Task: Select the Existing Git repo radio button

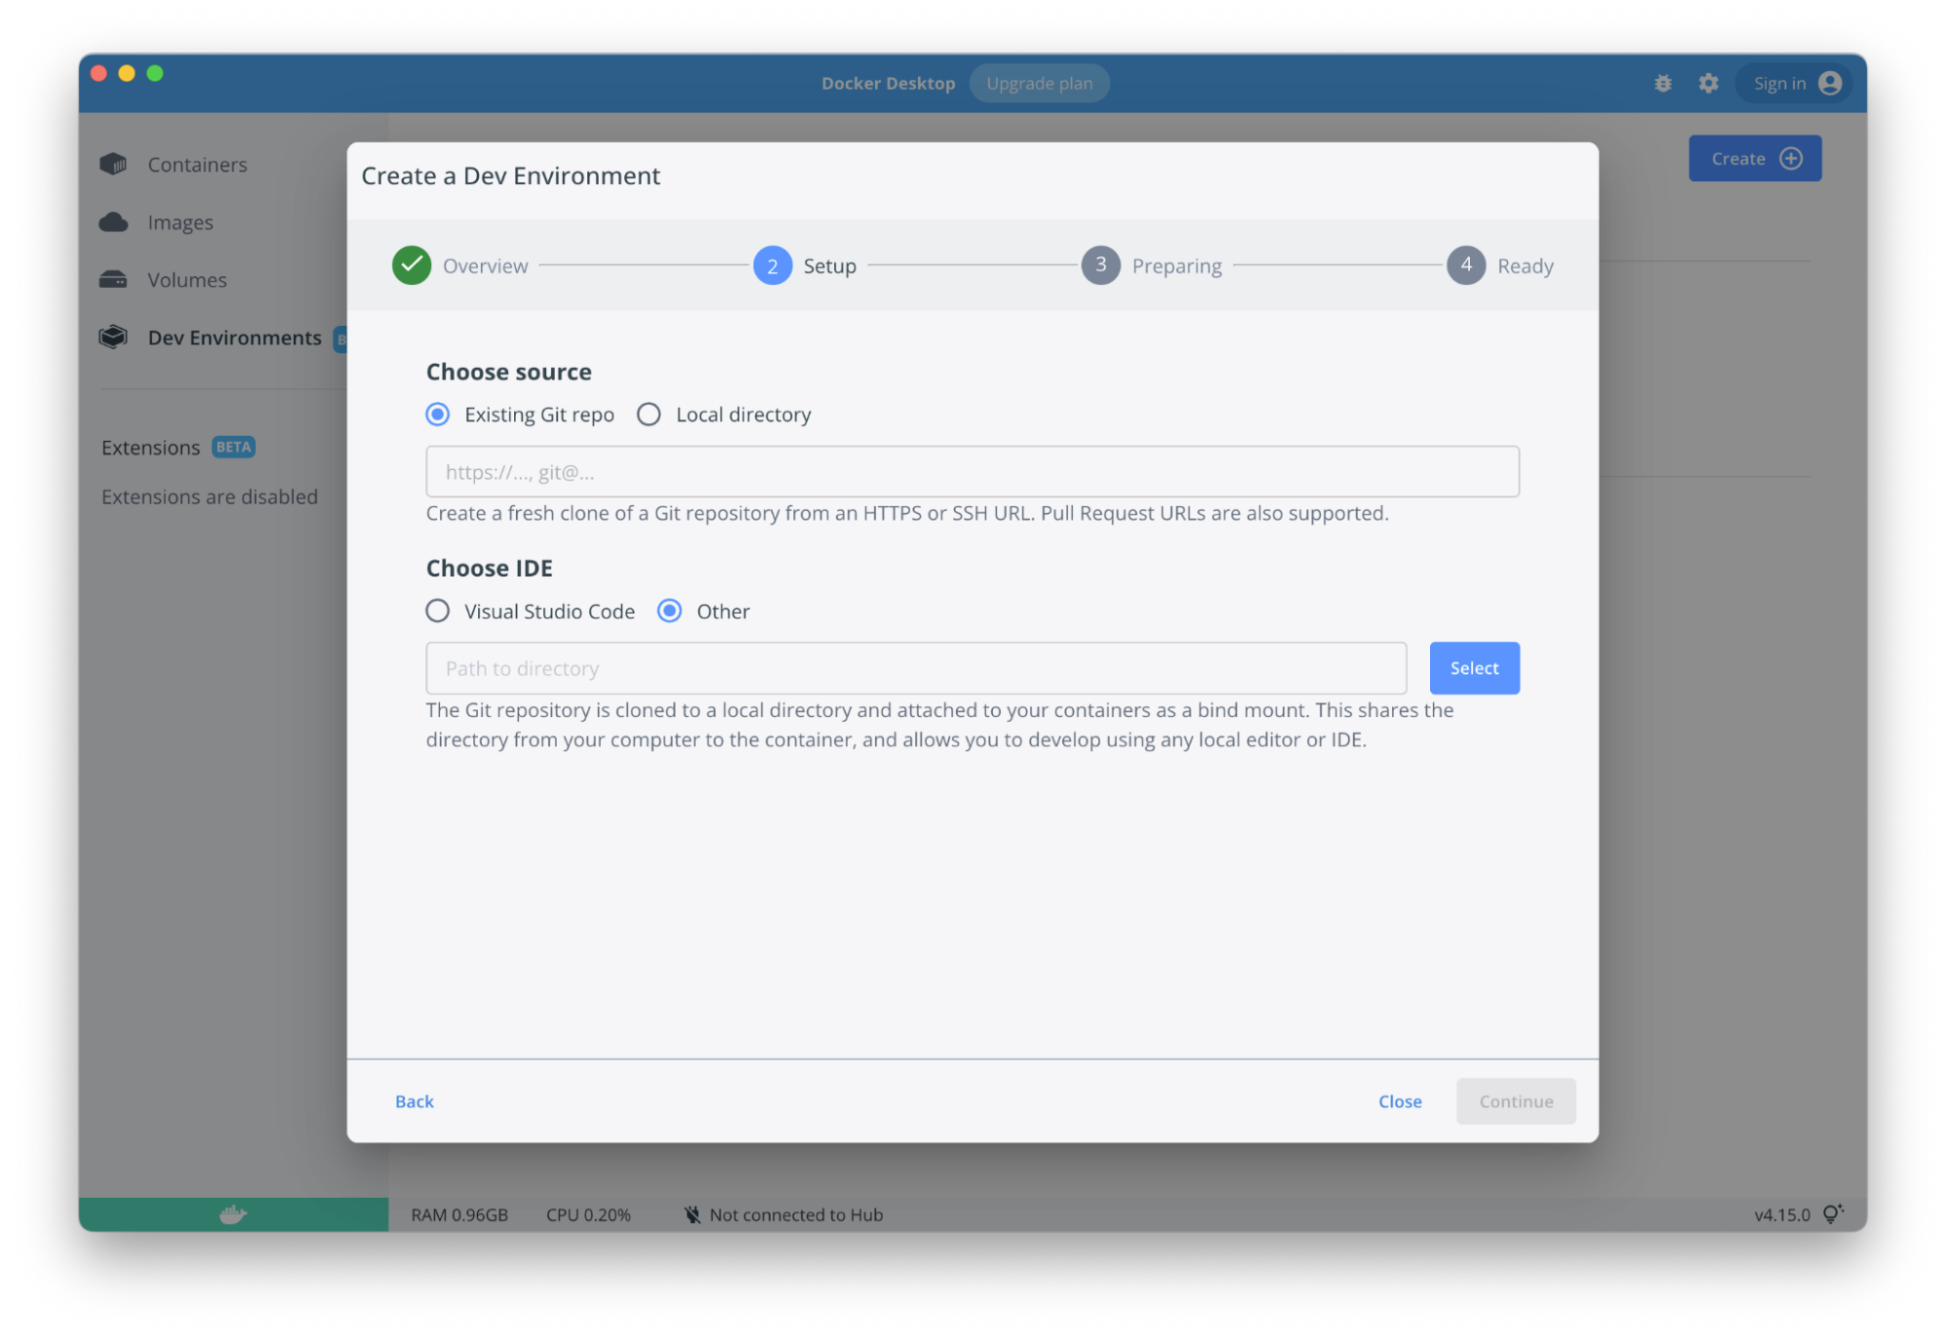Action: click(439, 414)
